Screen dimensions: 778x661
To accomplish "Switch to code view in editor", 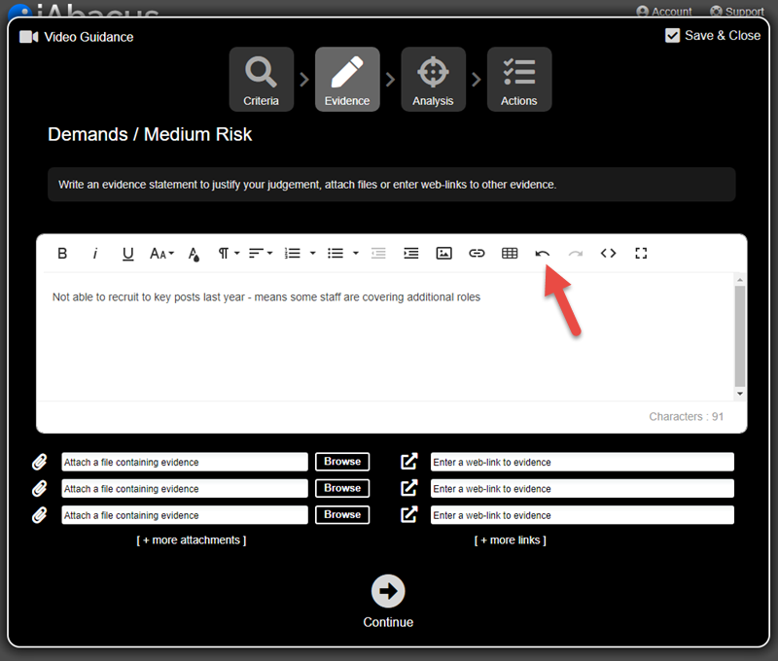I will (609, 254).
